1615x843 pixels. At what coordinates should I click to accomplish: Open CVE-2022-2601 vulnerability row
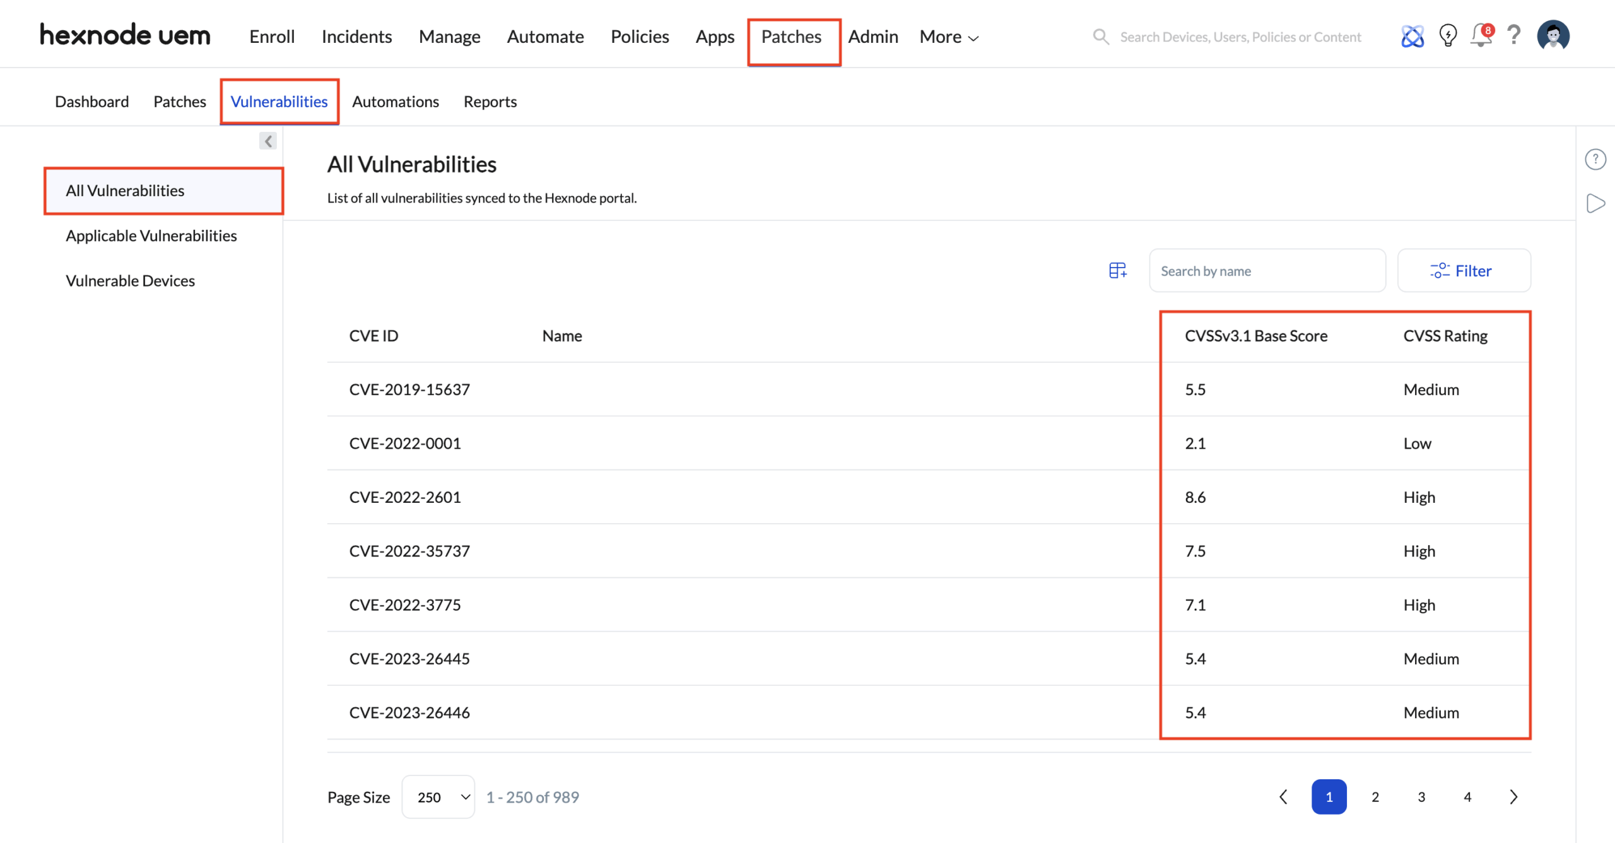point(405,497)
